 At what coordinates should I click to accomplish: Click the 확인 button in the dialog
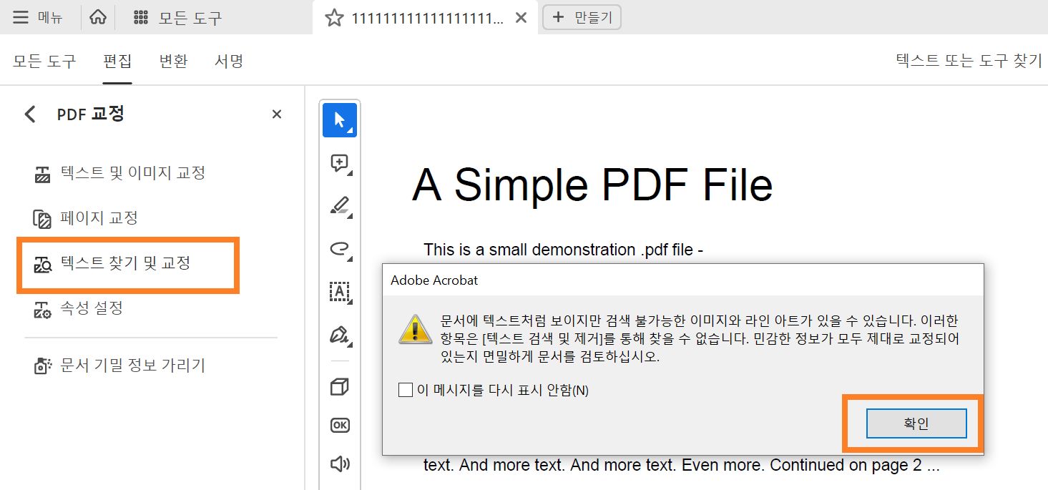[916, 423]
